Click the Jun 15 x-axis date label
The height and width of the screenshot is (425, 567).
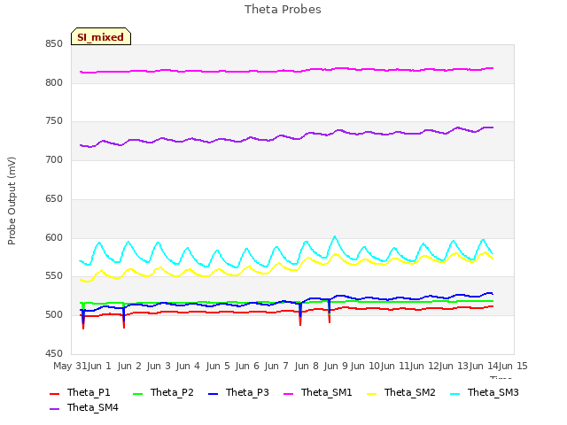point(513,366)
